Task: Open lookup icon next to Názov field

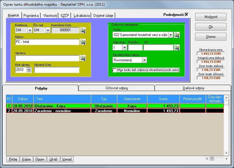Action: (x=83, y=42)
